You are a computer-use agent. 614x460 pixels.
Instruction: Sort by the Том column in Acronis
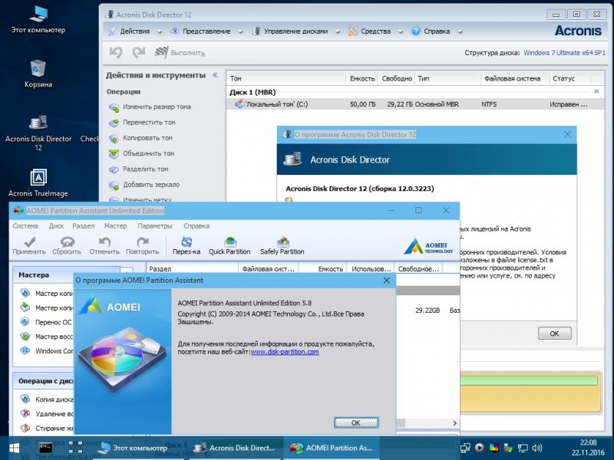coord(286,79)
